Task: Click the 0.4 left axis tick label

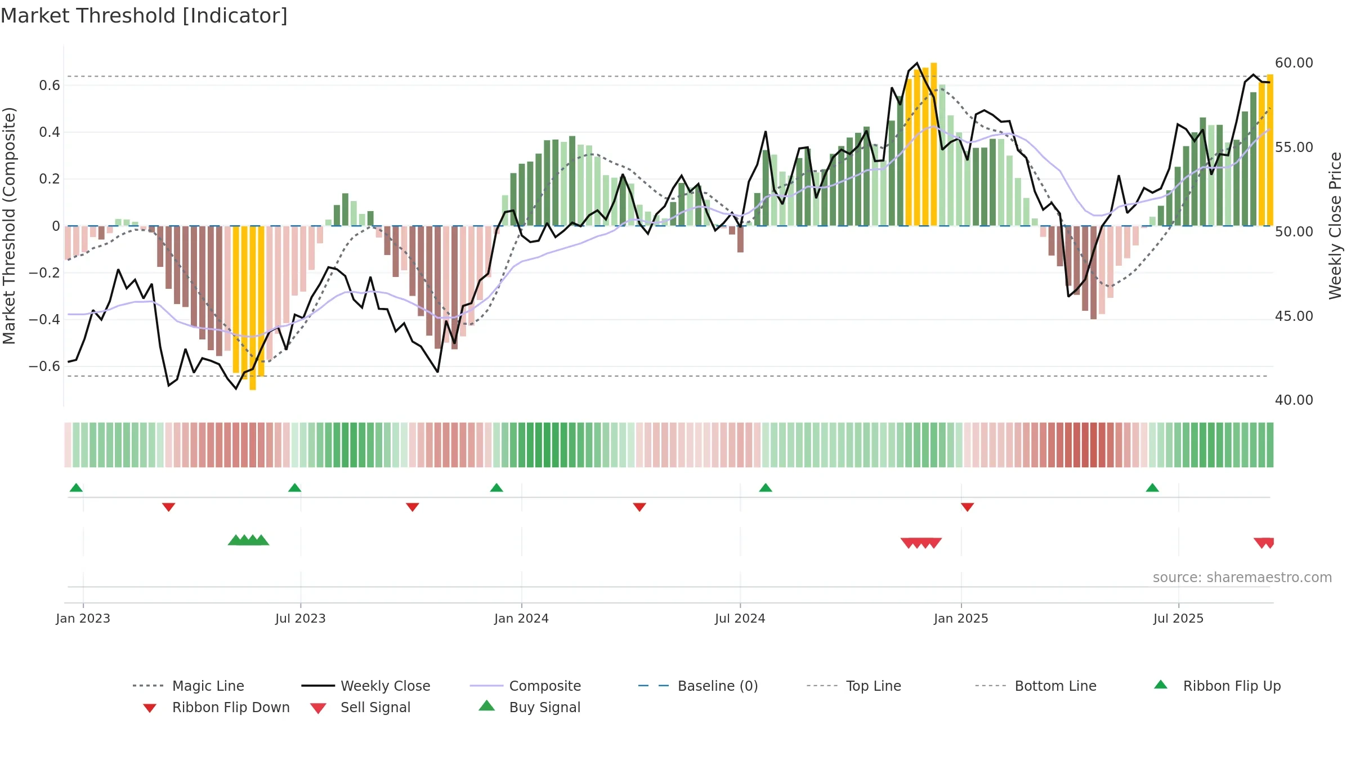Action: click(x=50, y=132)
